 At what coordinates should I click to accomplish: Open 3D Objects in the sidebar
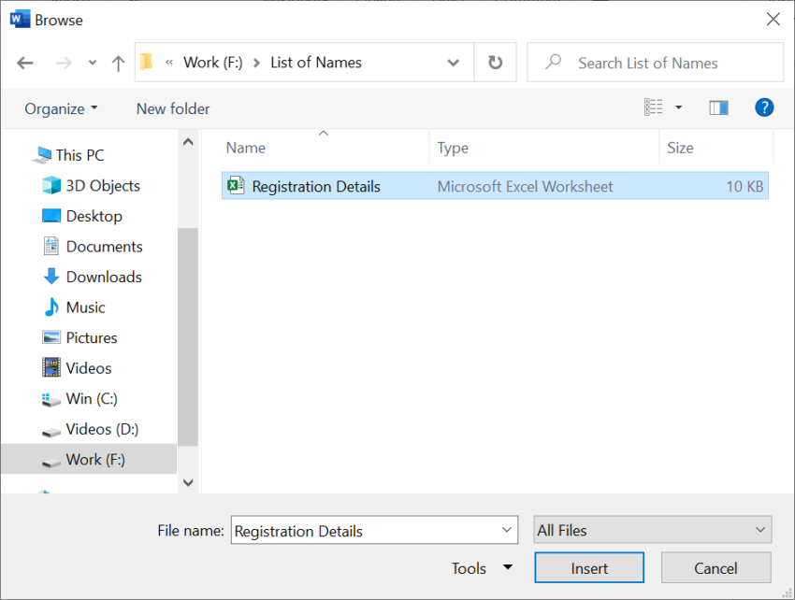pos(102,186)
